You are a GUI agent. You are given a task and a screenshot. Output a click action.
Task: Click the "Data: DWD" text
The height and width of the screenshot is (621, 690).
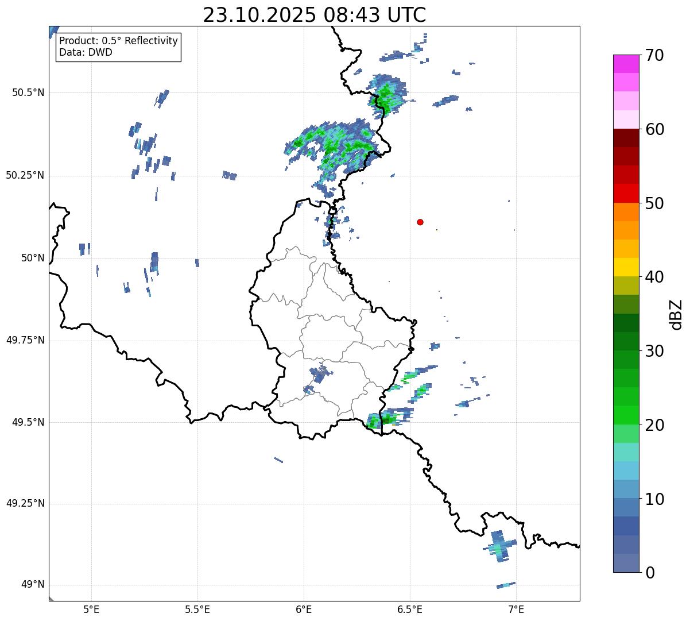[x=86, y=52]
